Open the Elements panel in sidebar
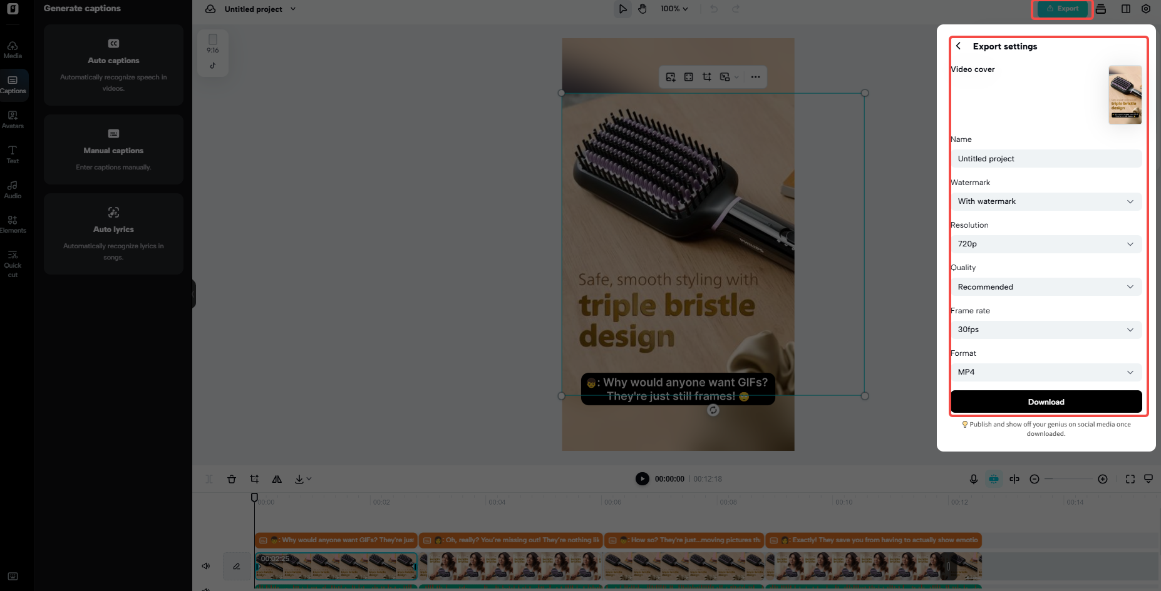Image resolution: width=1161 pixels, height=591 pixels. [x=13, y=225]
